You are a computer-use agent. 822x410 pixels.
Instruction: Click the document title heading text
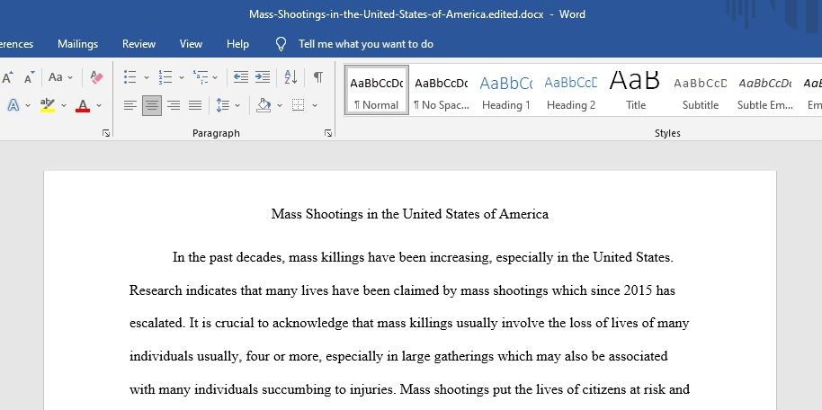410,214
